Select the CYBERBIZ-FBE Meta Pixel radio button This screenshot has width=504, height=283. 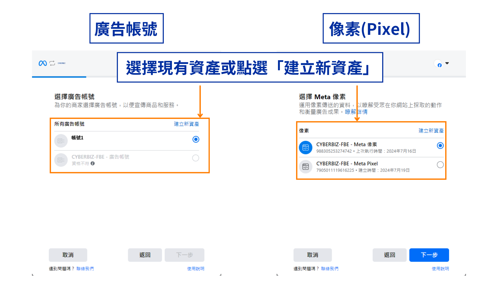[x=440, y=165]
